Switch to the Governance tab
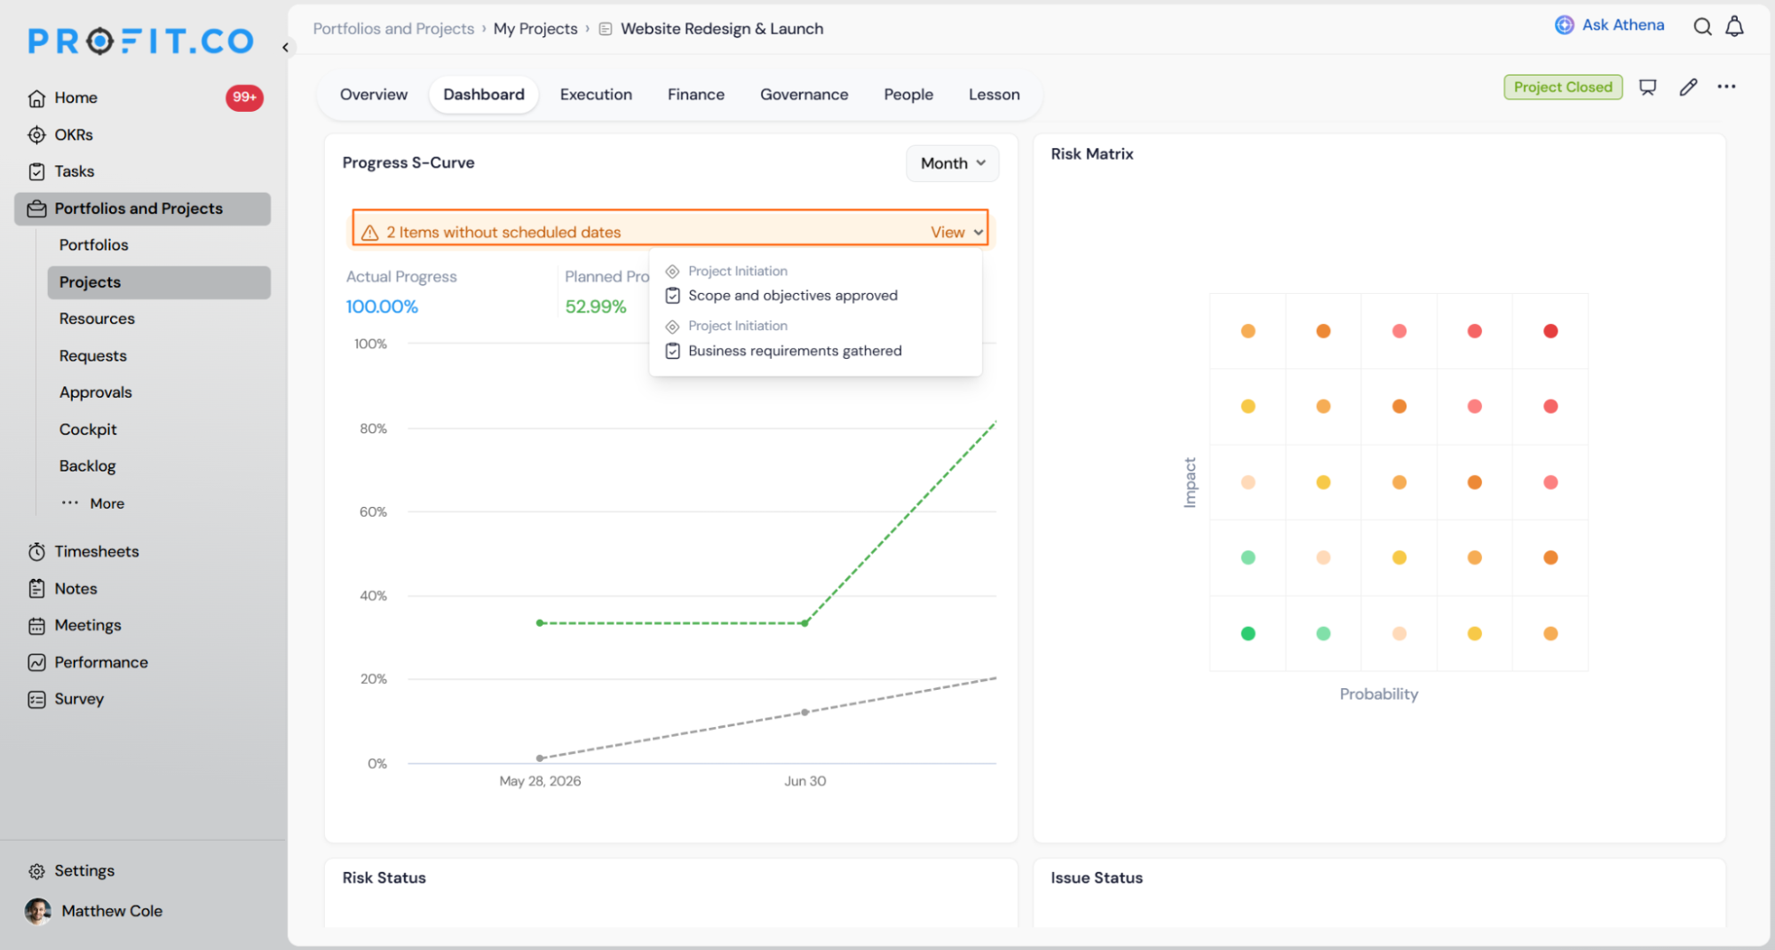 pos(804,94)
